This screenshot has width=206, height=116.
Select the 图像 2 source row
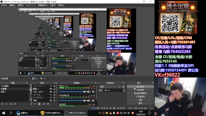click(43, 89)
